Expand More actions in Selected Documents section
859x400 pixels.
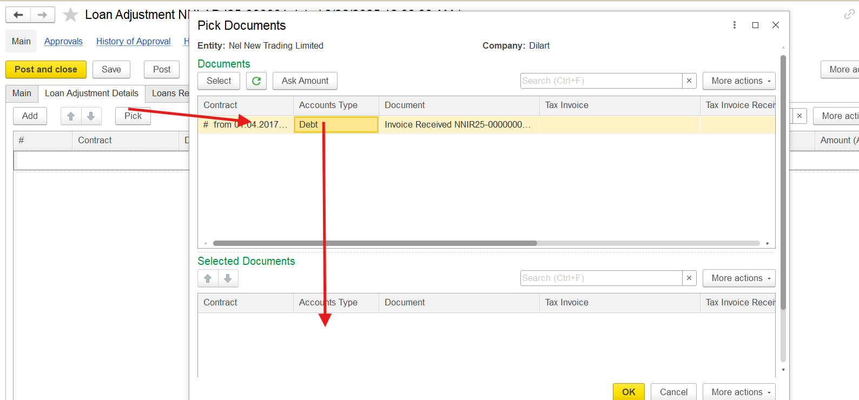738,278
